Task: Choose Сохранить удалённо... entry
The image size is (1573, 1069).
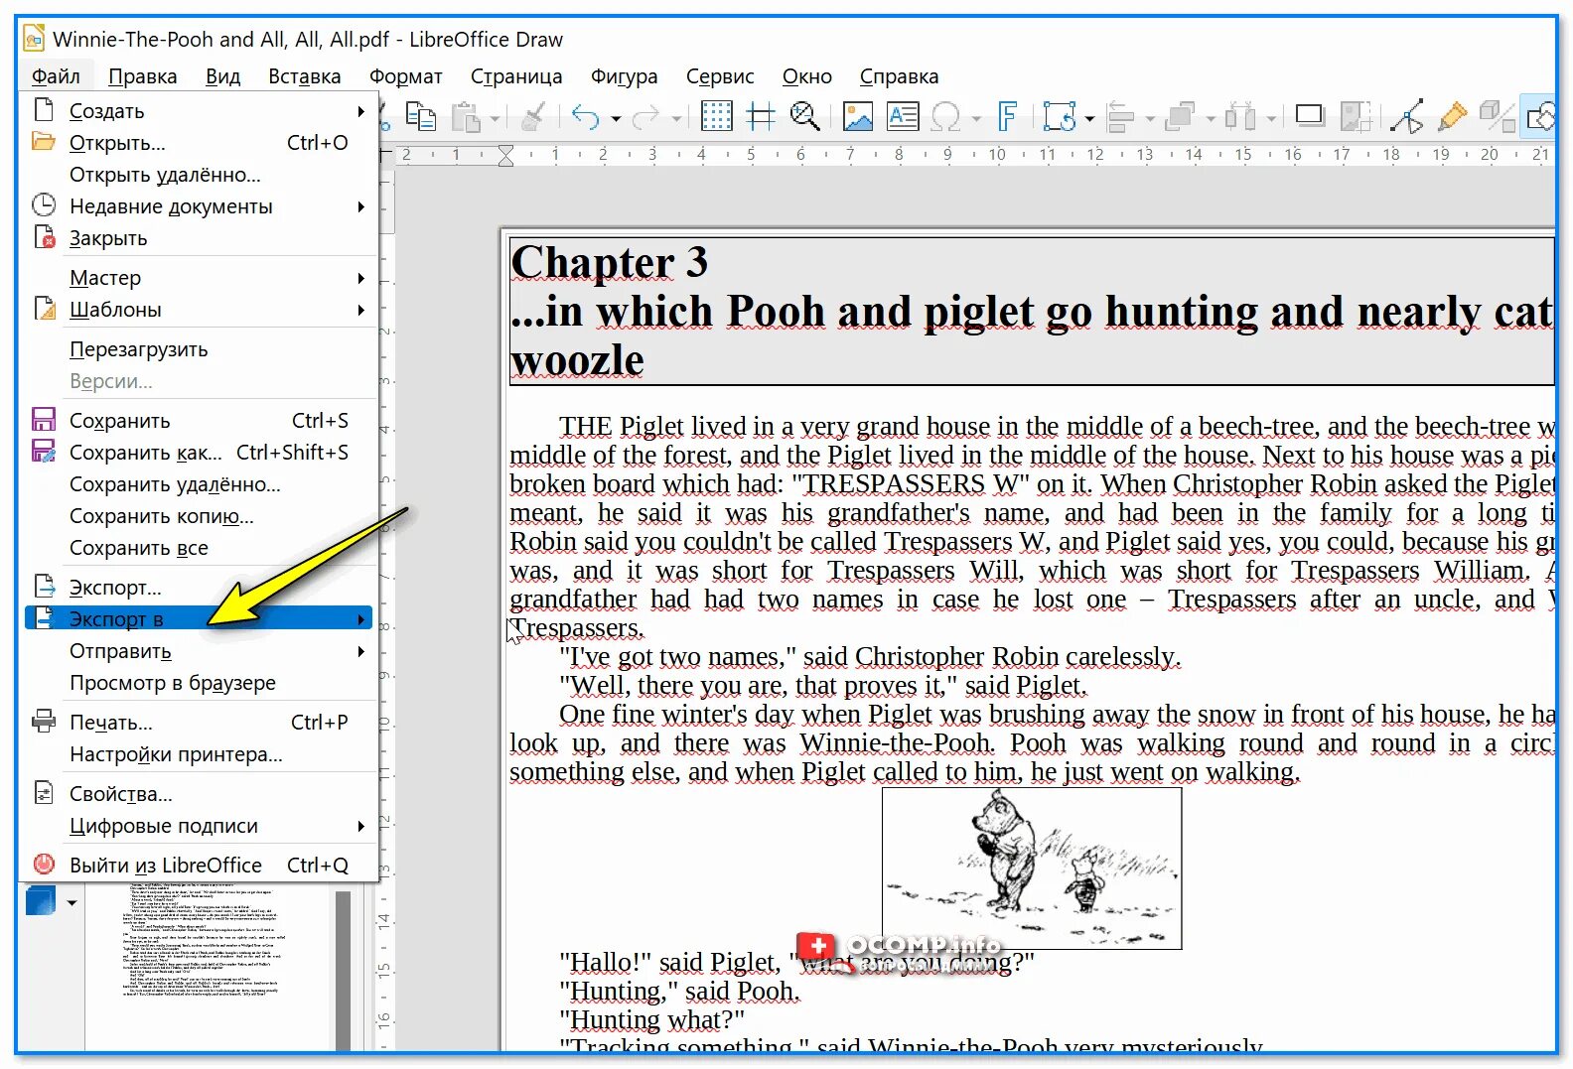Action: point(199,484)
